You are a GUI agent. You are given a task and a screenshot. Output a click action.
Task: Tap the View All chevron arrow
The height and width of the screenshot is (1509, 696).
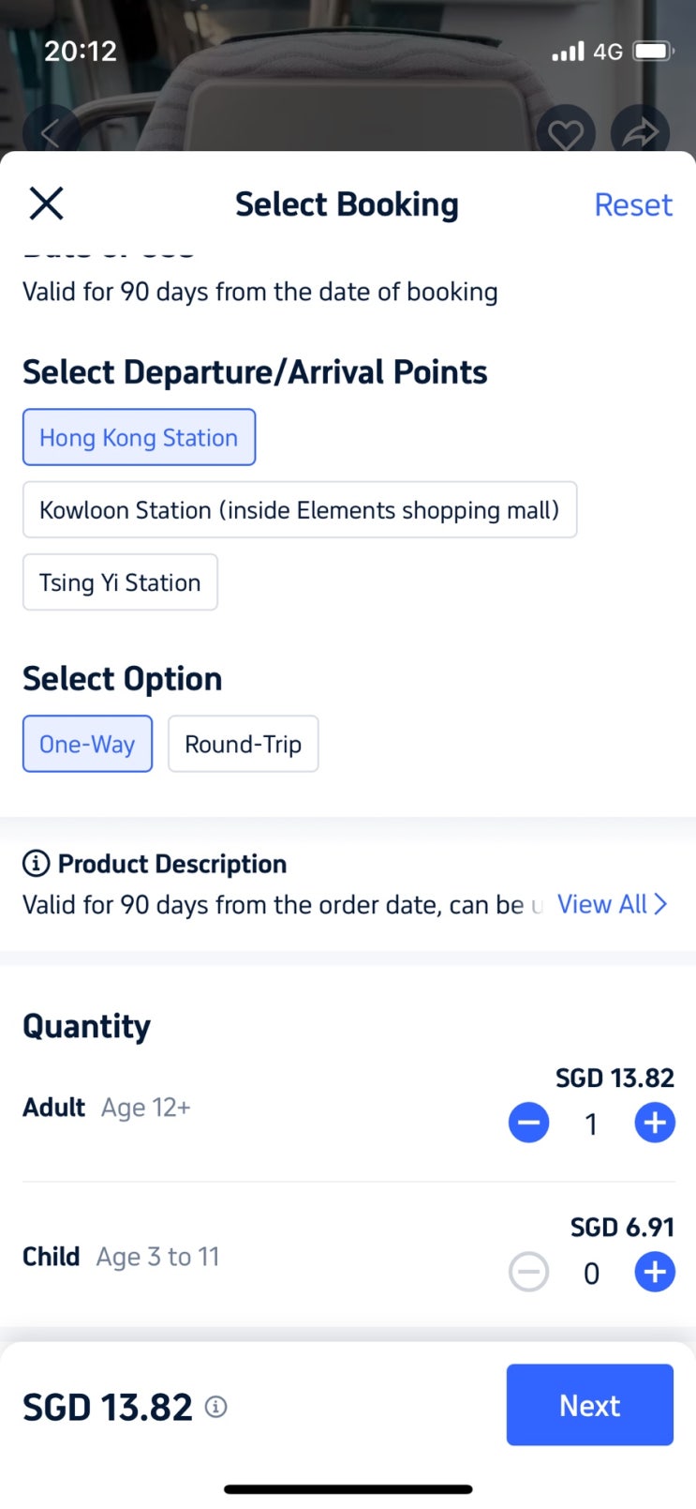pyautogui.click(x=661, y=905)
